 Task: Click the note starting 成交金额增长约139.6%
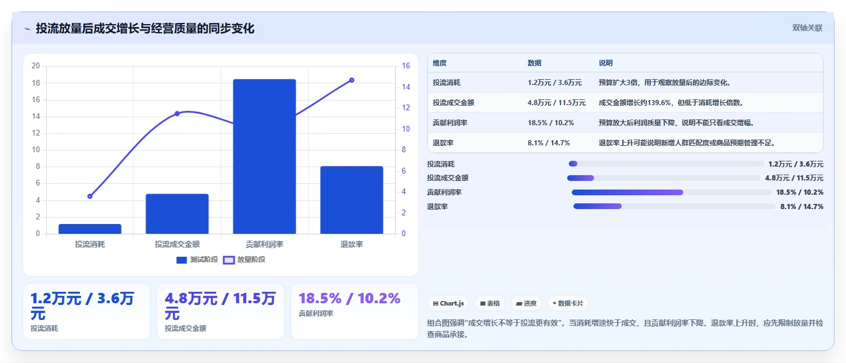pyautogui.click(x=671, y=103)
